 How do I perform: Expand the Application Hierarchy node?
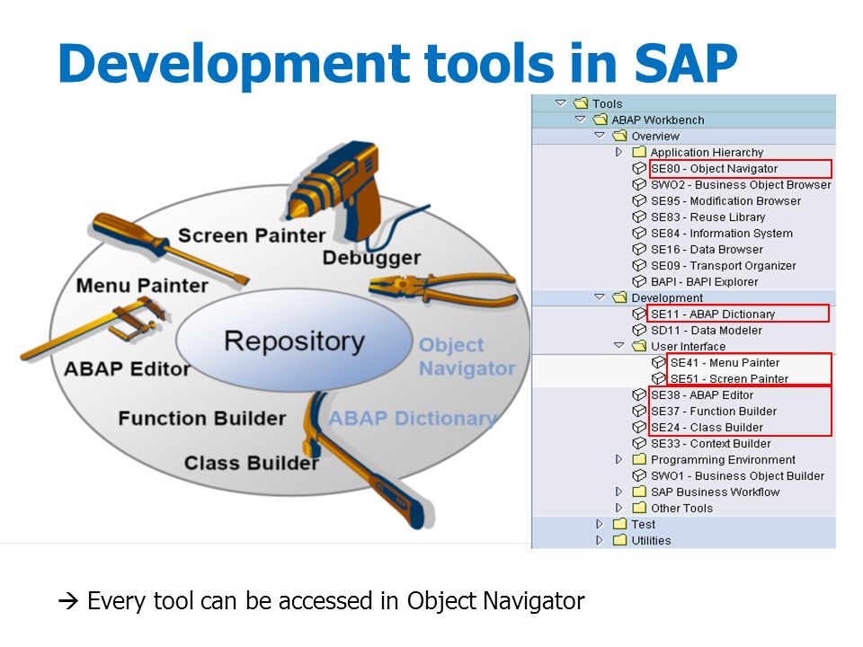(619, 152)
